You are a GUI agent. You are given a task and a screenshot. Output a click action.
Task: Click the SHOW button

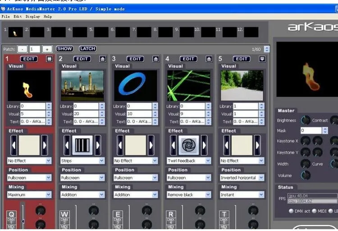64,49
